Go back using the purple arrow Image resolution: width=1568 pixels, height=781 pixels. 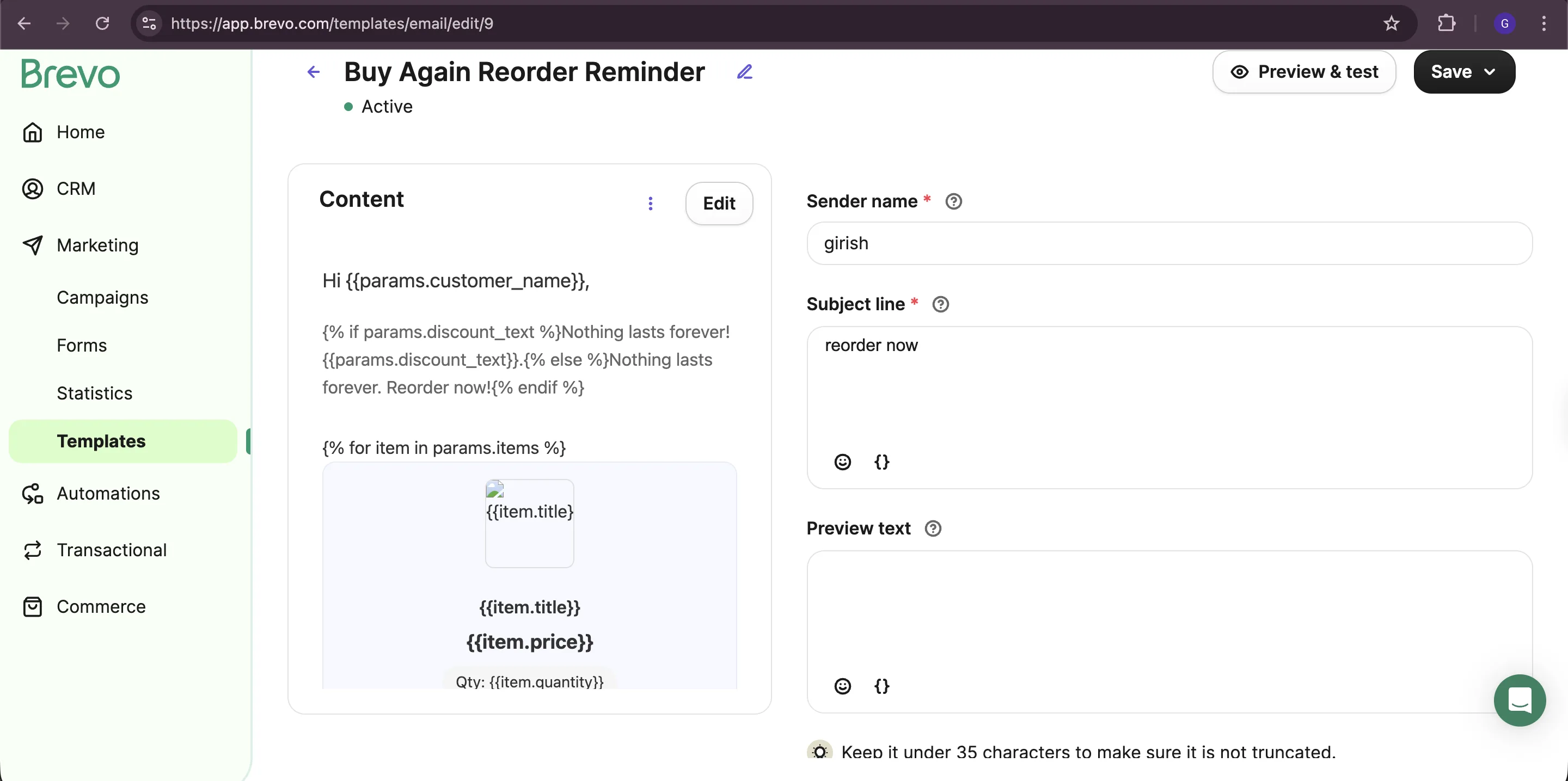314,72
